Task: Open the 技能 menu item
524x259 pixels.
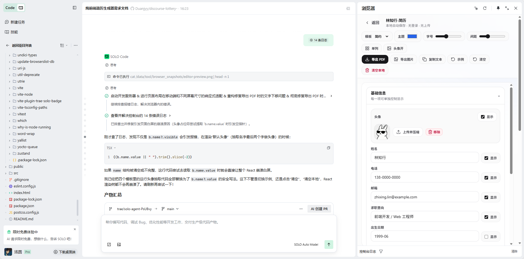Action: tap(14, 32)
